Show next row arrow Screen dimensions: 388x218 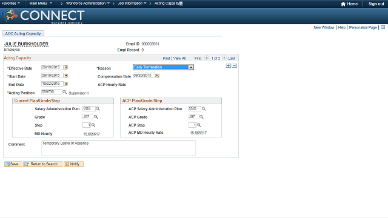point(224,58)
